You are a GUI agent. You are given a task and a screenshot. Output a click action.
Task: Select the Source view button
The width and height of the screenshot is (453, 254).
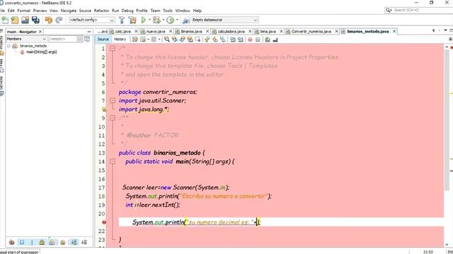pos(103,40)
